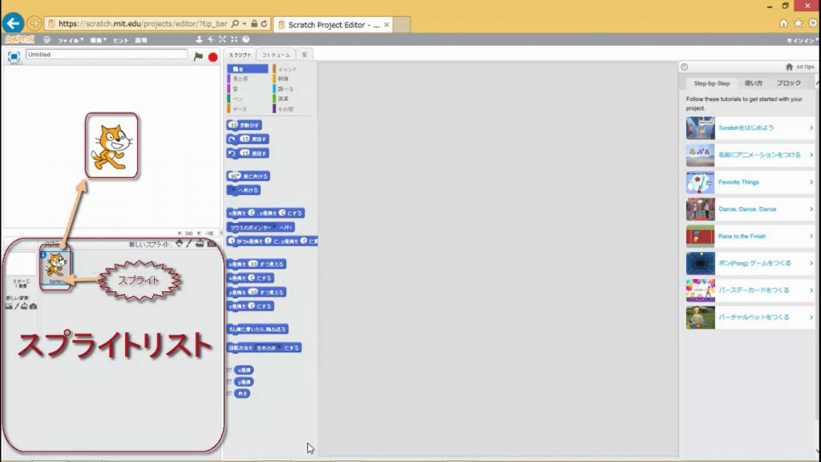Take new sprite photo with camera icon
Screen dimensions: 821x462
click(x=211, y=244)
